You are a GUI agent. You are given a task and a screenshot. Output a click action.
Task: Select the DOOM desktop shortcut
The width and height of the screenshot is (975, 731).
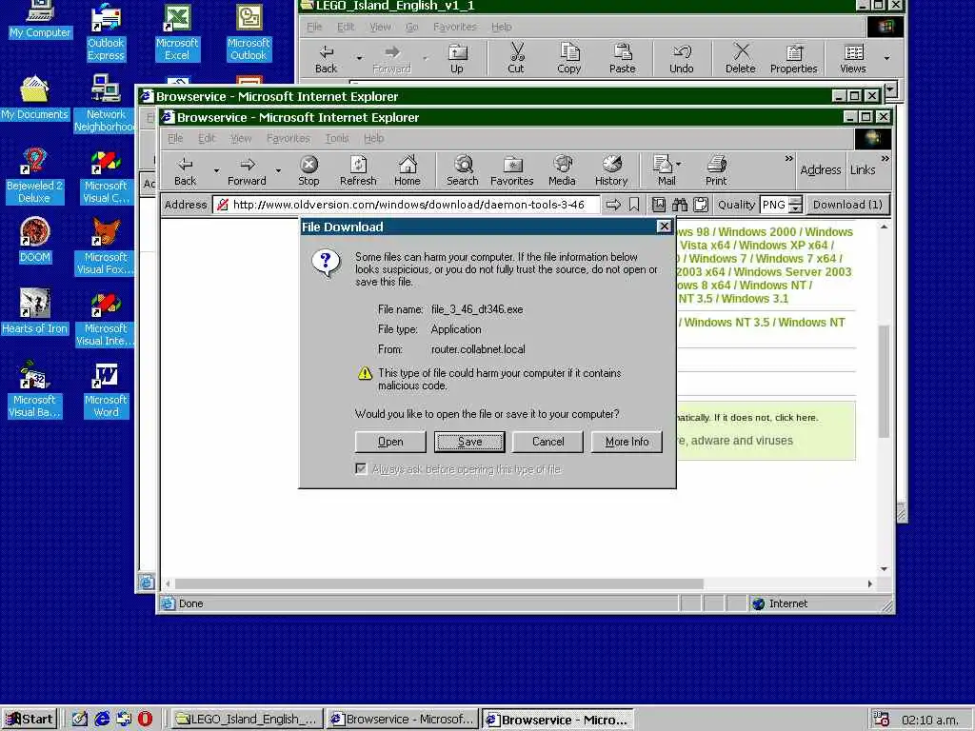[35, 240]
